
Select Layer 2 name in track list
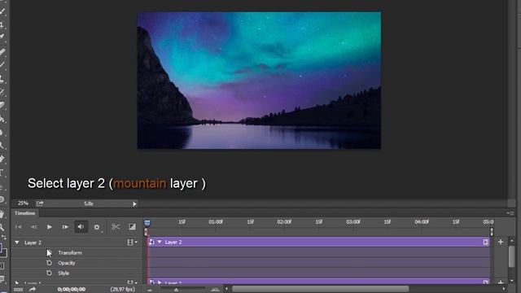click(33, 243)
